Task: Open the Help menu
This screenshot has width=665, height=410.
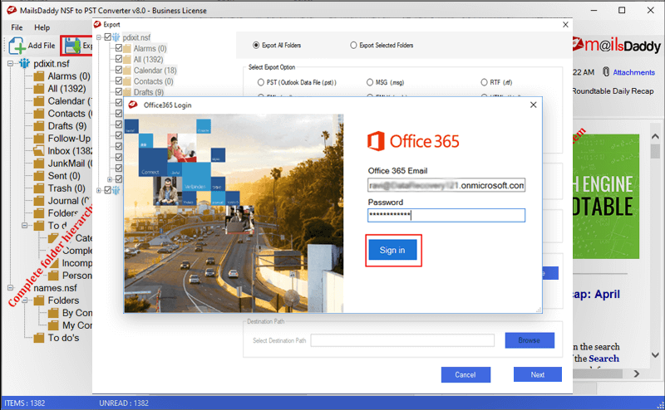Action: pos(42,27)
